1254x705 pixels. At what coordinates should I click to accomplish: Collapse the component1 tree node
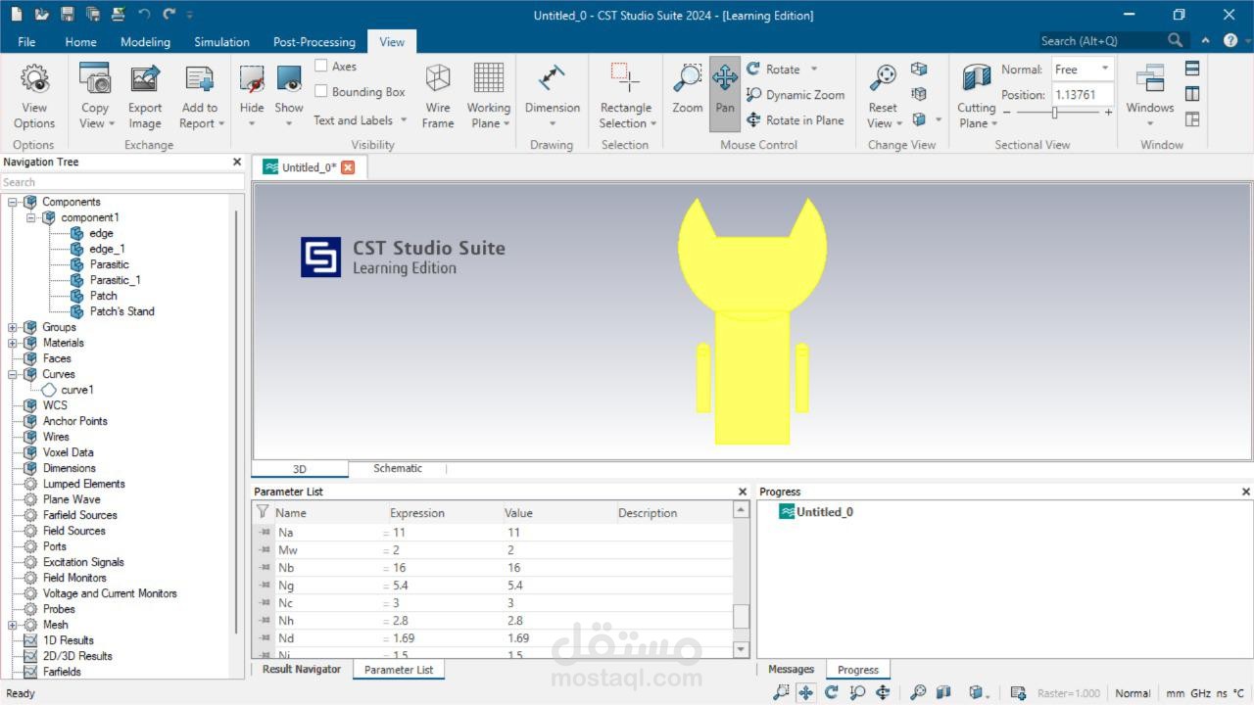click(31, 217)
